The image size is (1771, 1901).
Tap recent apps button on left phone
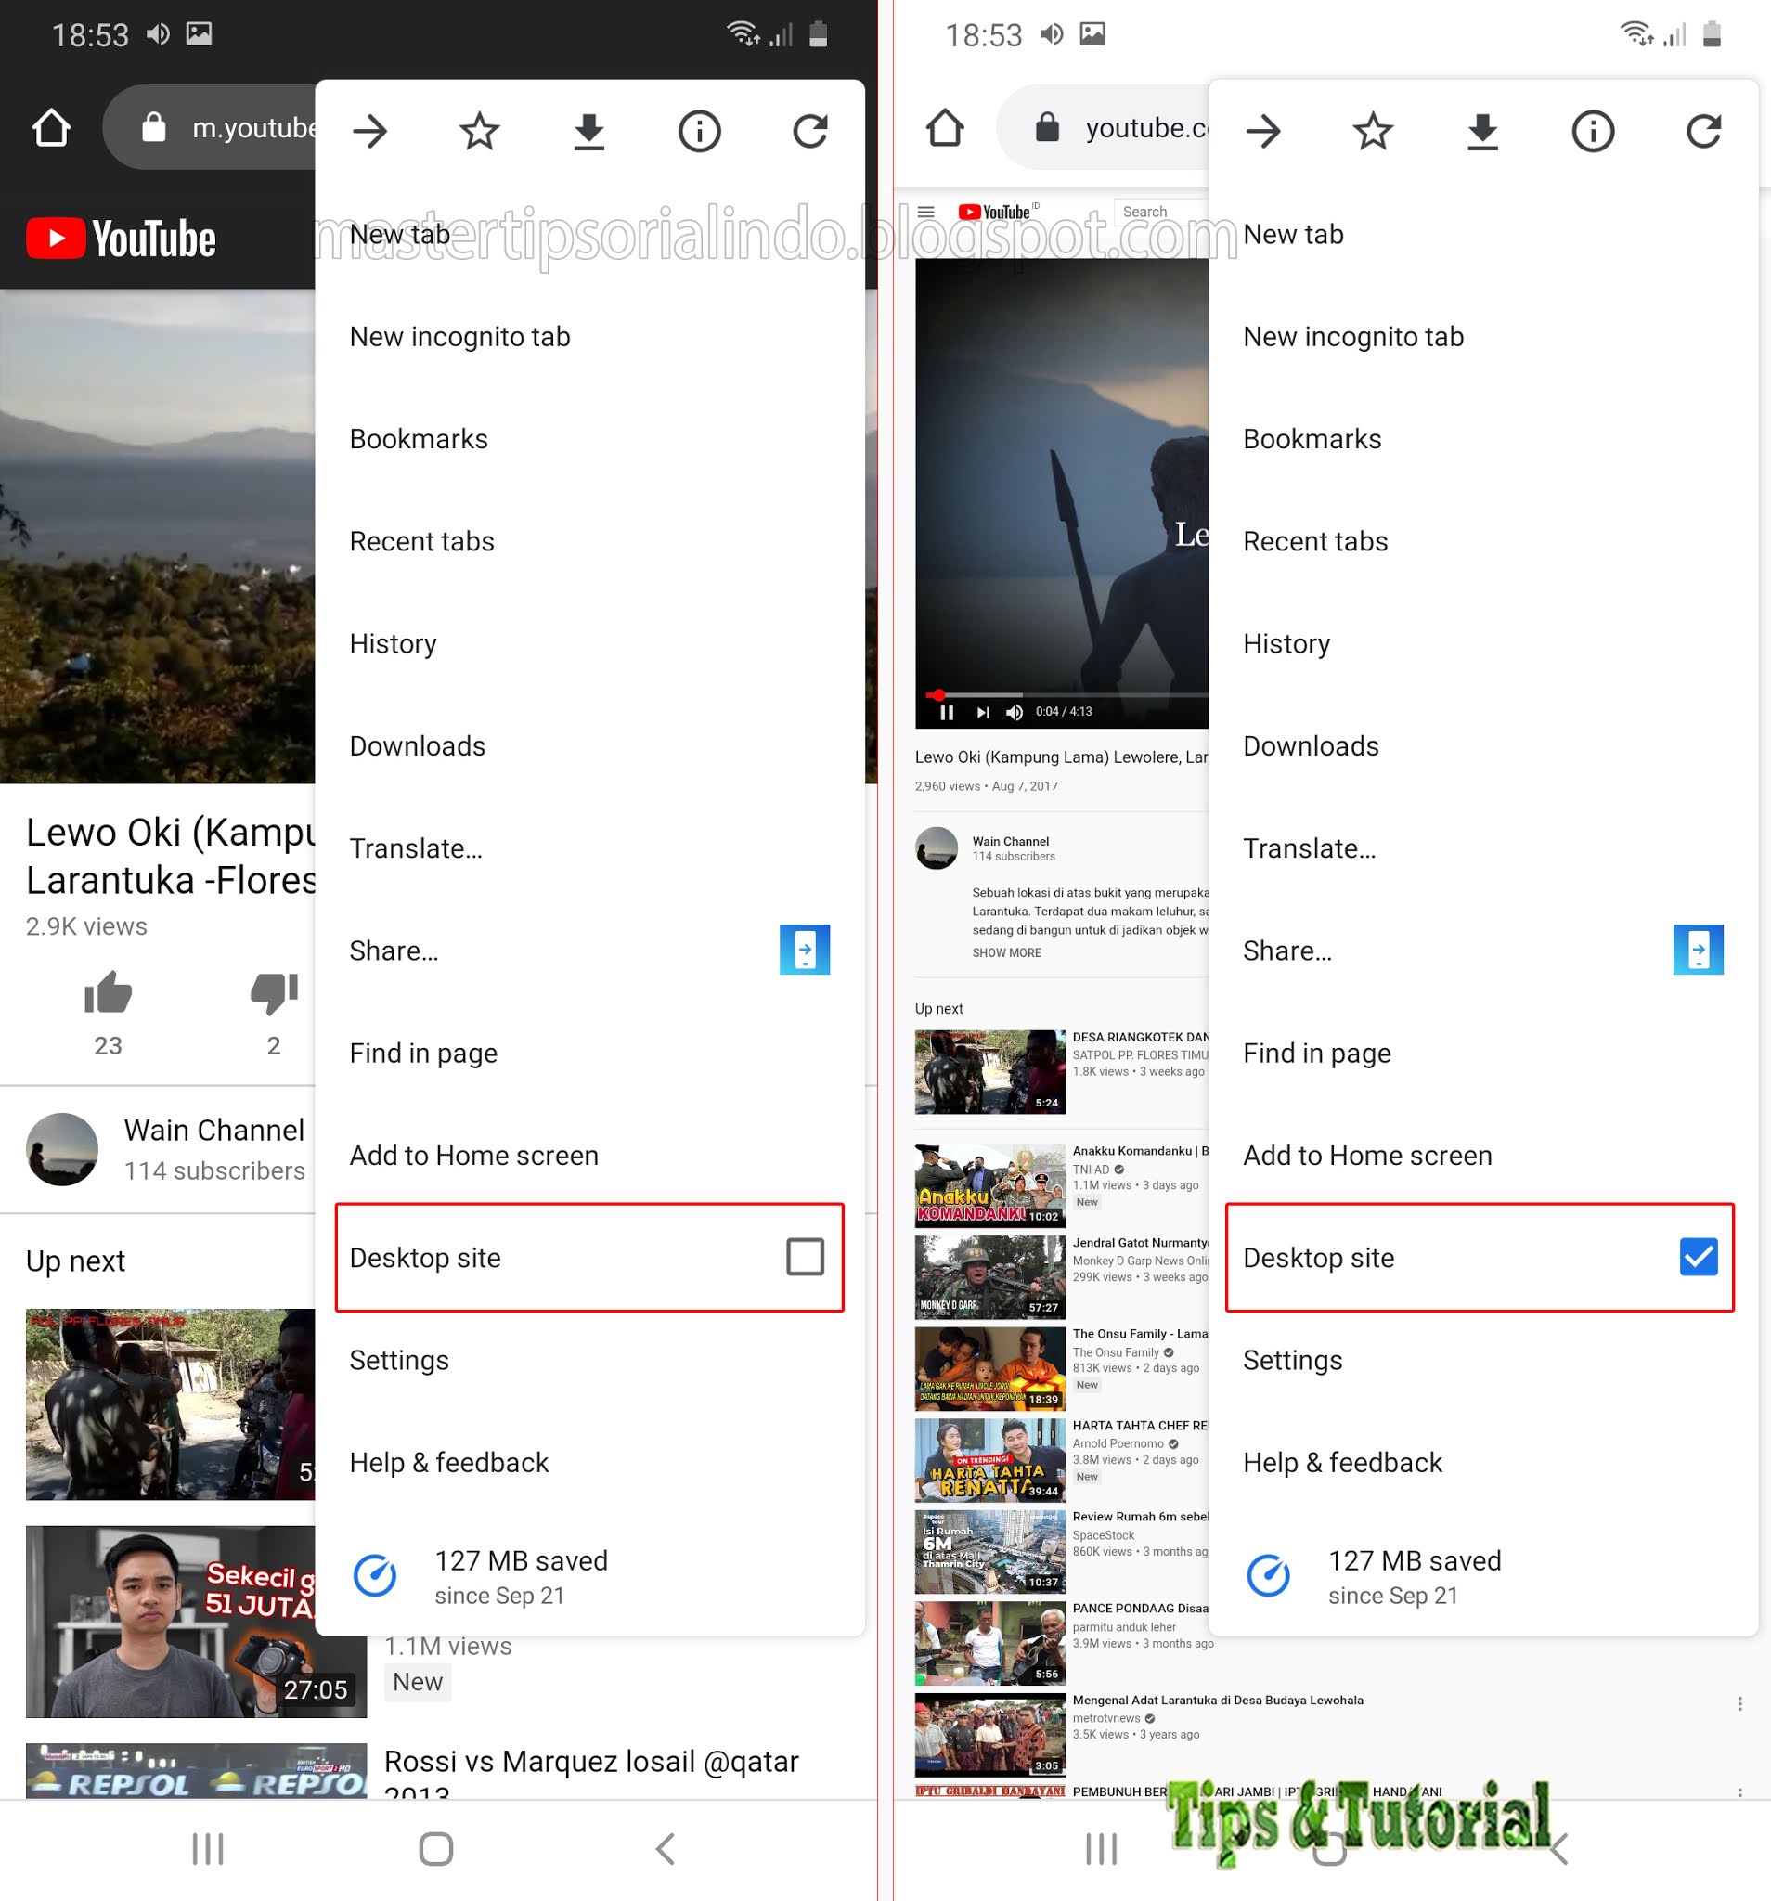[208, 1848]
